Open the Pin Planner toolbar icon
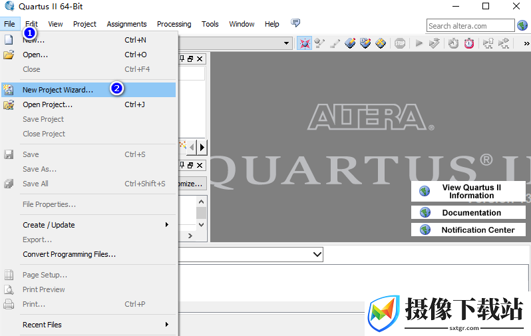531x336 pixels. pyautogui.click(x=350, y=43)
